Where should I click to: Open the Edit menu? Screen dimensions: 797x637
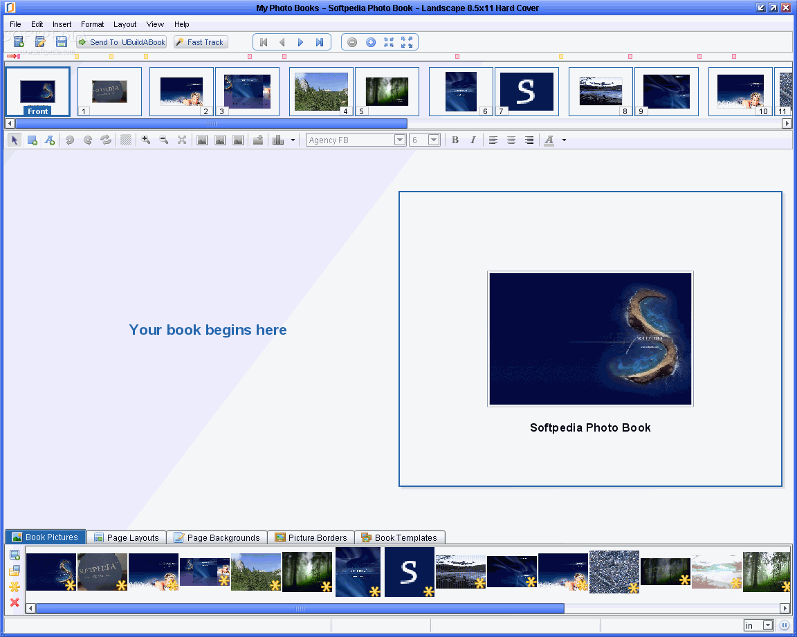(x=37, y=24)
